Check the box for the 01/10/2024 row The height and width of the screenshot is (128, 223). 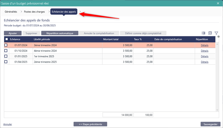6,51
